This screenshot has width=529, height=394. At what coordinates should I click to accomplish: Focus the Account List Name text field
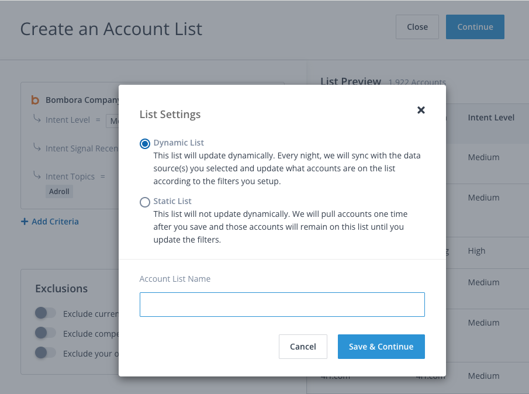(282, 305)
